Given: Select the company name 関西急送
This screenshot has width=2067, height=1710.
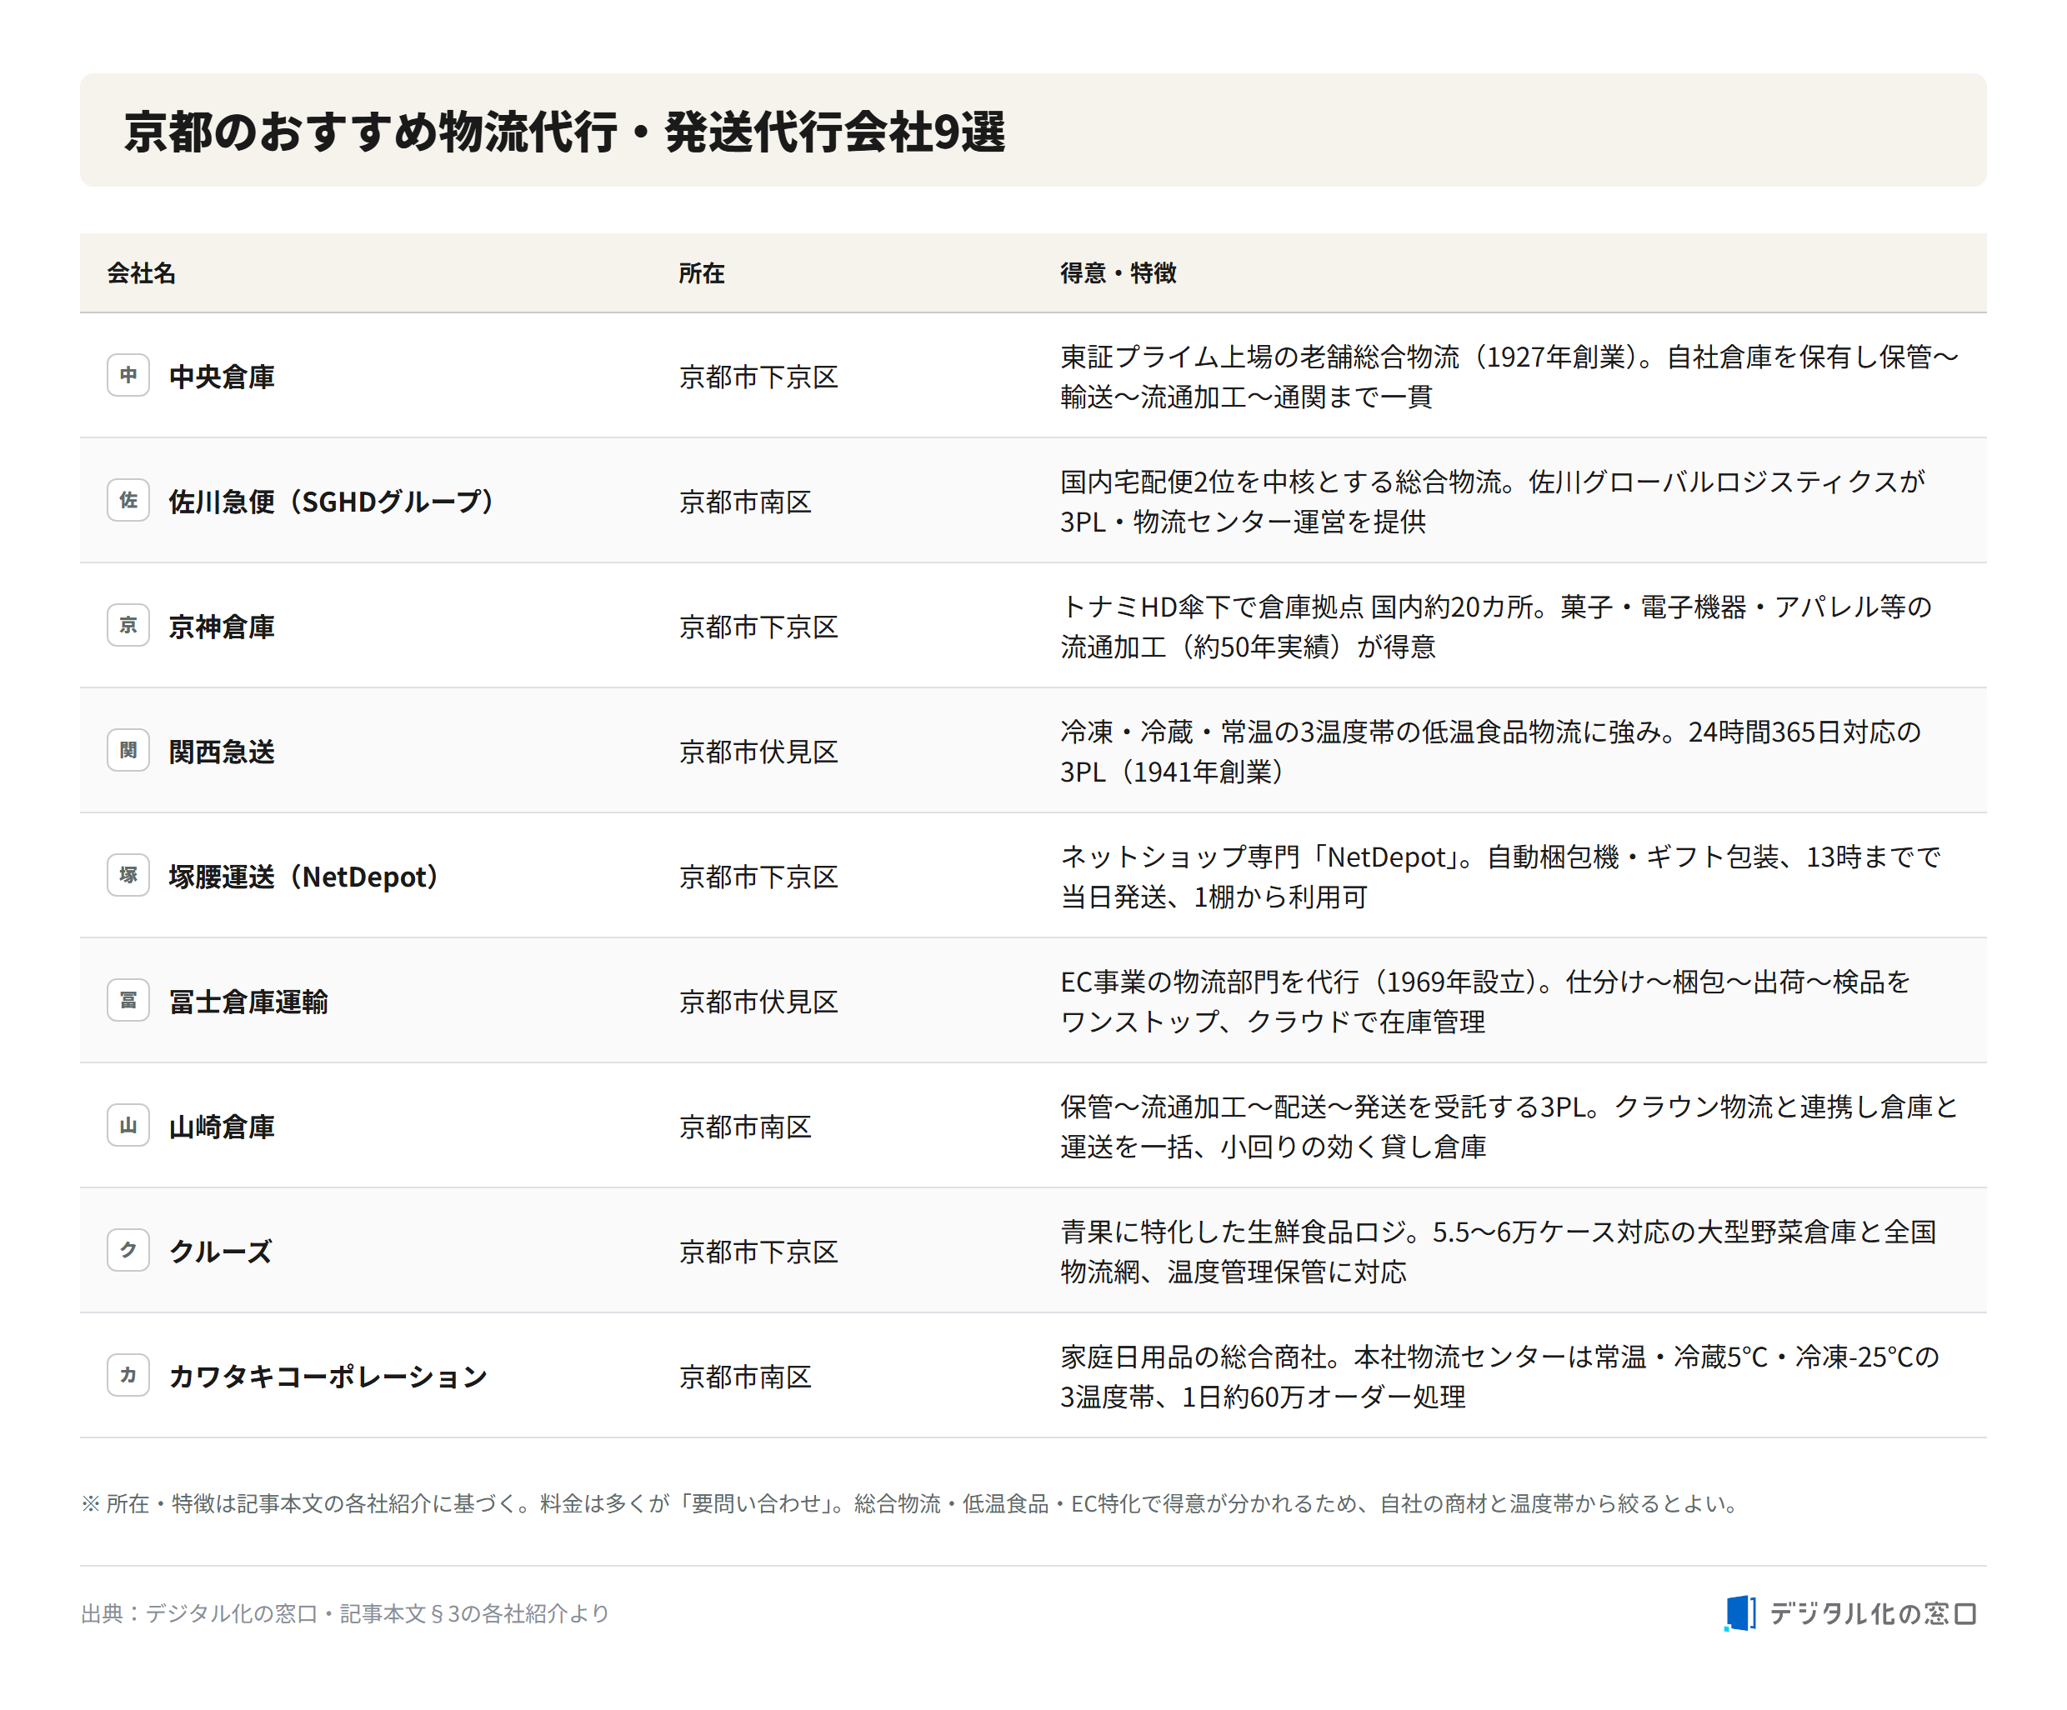Looking at the screenshot, I should (x=222, y=752).
